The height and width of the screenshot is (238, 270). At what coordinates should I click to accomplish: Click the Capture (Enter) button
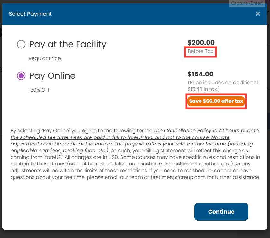click(247, 3)
